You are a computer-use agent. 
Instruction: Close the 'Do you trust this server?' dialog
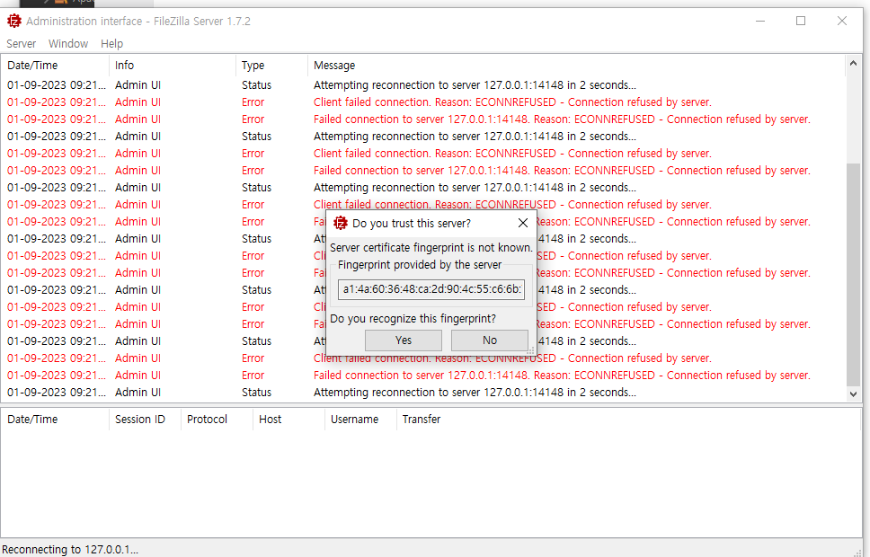(x=523, y=223)
